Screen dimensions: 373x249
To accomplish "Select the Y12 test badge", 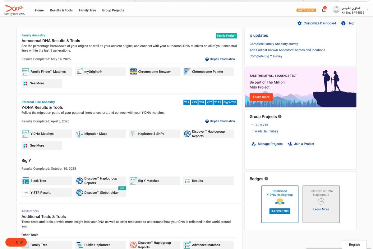I will [x=187, y=102].
